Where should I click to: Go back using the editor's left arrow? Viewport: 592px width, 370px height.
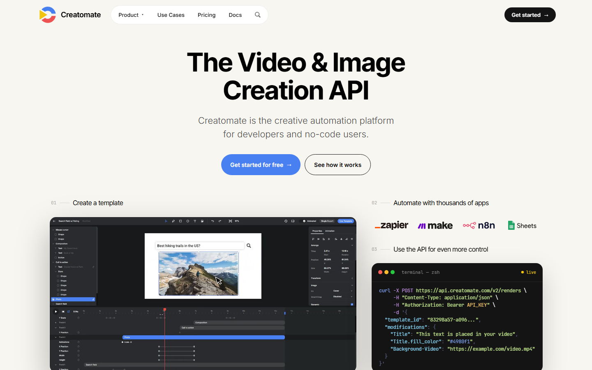click(x=54, y=221)
